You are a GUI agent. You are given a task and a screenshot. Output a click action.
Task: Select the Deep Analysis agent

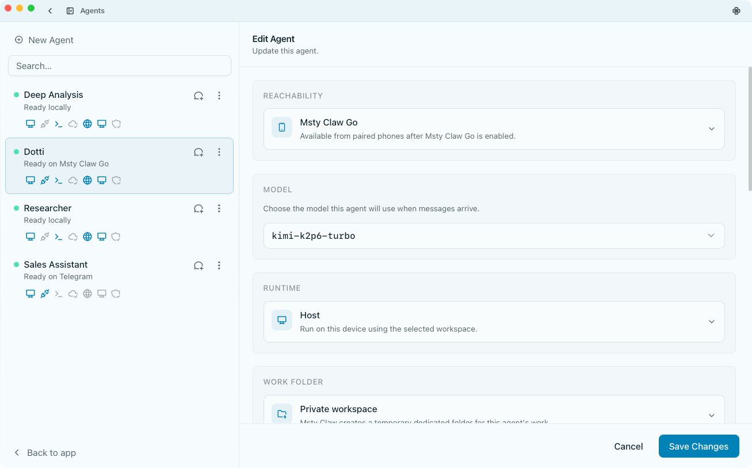119,109
